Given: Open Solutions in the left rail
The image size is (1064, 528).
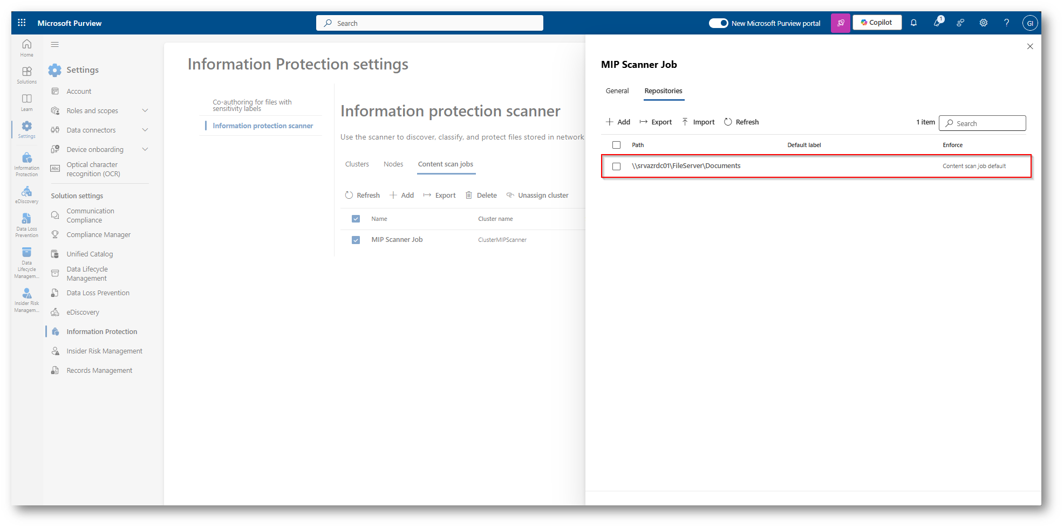Looking at the screenshot, I should (26, 75).
